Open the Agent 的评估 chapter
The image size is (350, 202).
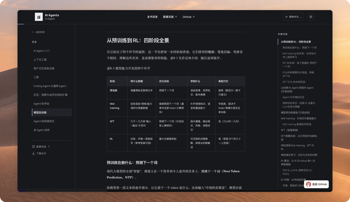tap(41, 104)
